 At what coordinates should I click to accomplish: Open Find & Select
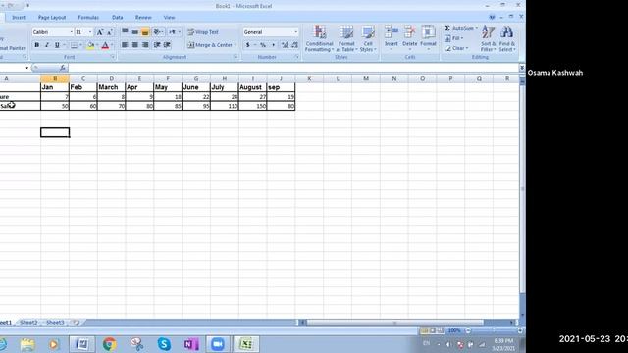[x=507, y=39]
